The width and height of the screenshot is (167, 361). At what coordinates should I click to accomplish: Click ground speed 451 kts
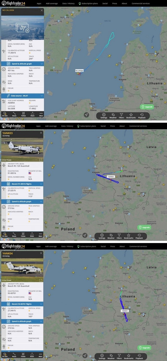coord(11,70)
